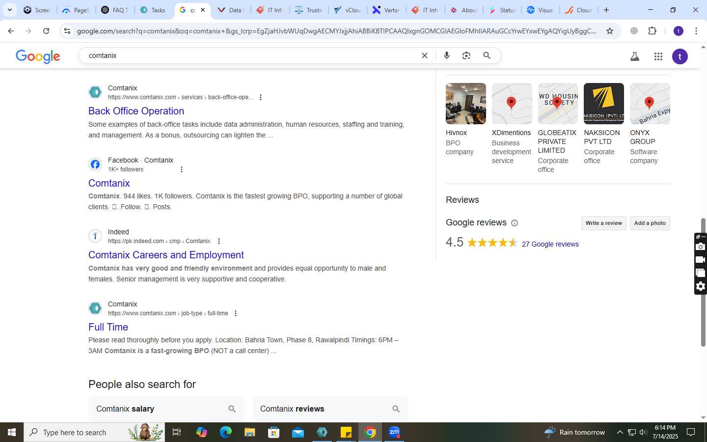Click Write a review button

(603, 223)
